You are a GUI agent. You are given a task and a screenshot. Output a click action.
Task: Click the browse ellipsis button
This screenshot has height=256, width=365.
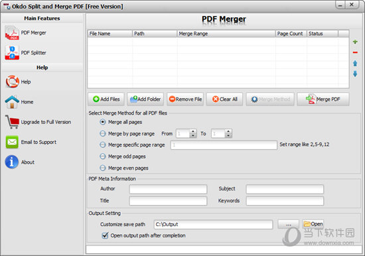pos(289,224)
